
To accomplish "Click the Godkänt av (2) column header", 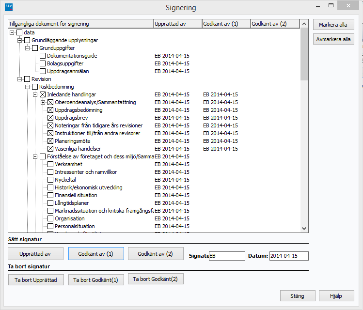I will point(274,24).
